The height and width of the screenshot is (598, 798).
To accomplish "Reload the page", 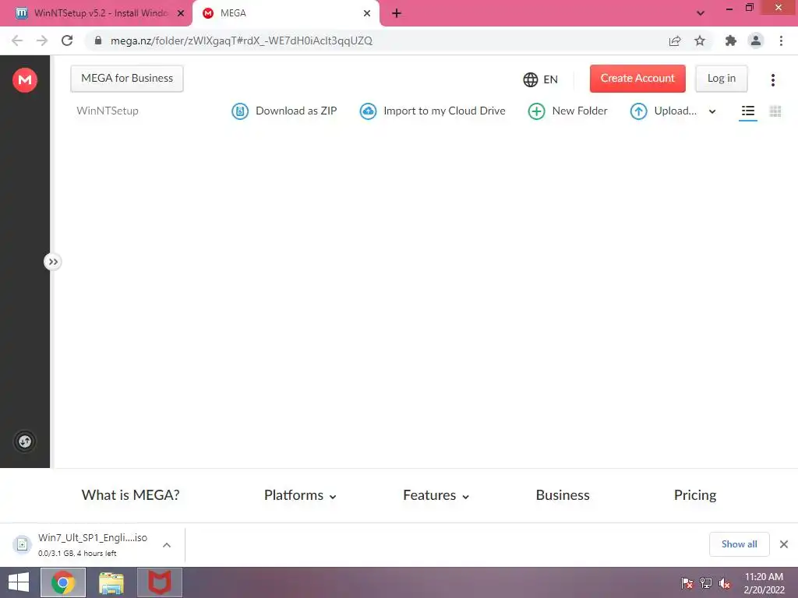I will pyautogui.click(x=67, y=40).
